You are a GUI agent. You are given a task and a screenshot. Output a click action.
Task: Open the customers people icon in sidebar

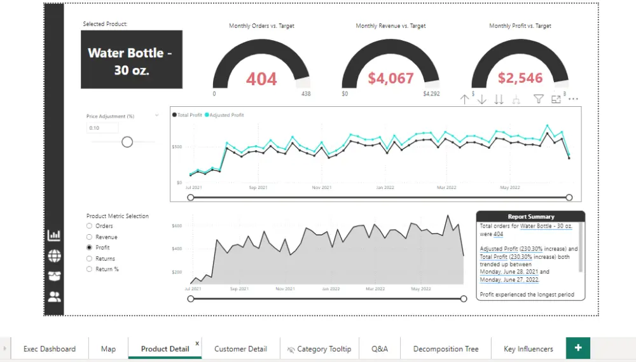tap(54, 296)
